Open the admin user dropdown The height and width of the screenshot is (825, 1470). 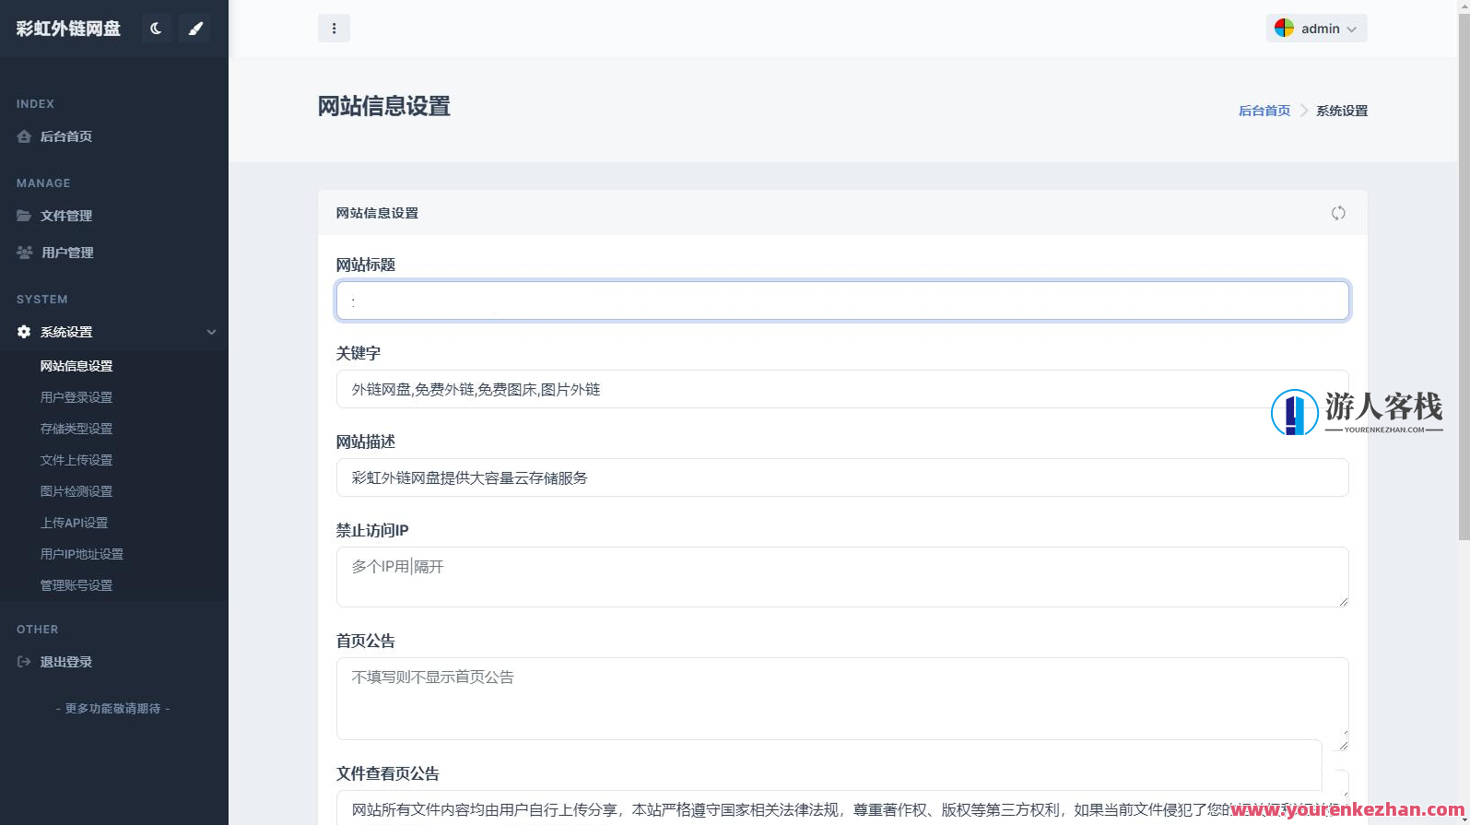pyautogui.click(x=1316, y=29)
